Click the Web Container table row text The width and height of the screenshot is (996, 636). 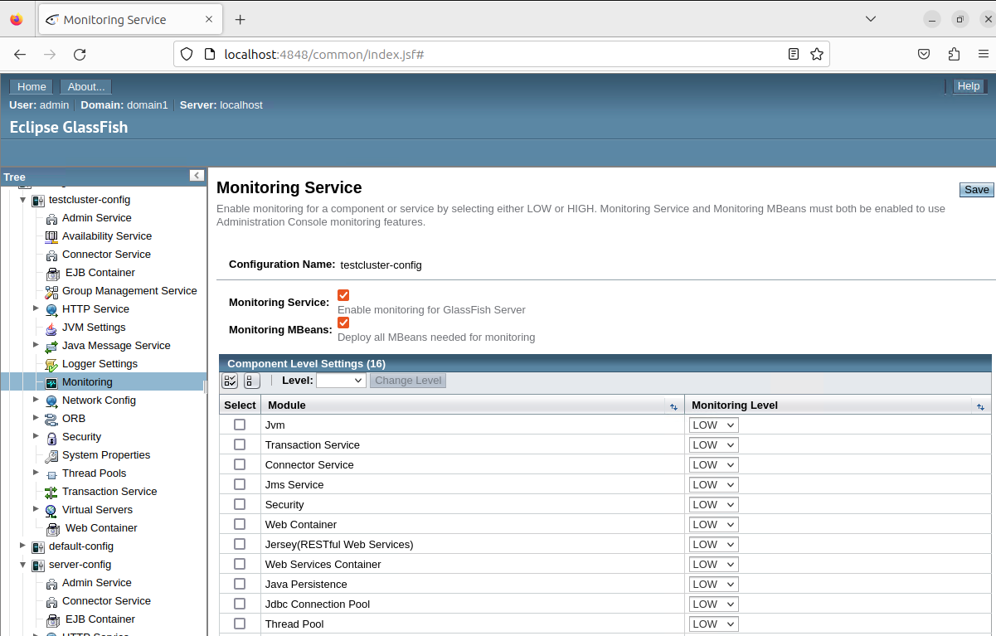(x=301, y=524)
